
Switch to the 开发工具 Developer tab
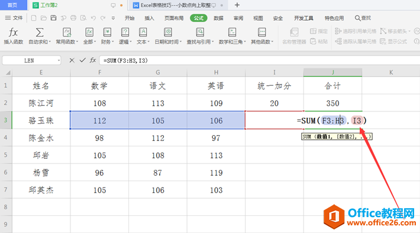pos(303,18)
